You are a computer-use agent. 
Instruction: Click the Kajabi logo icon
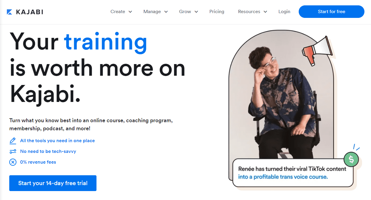click(9, 12)
